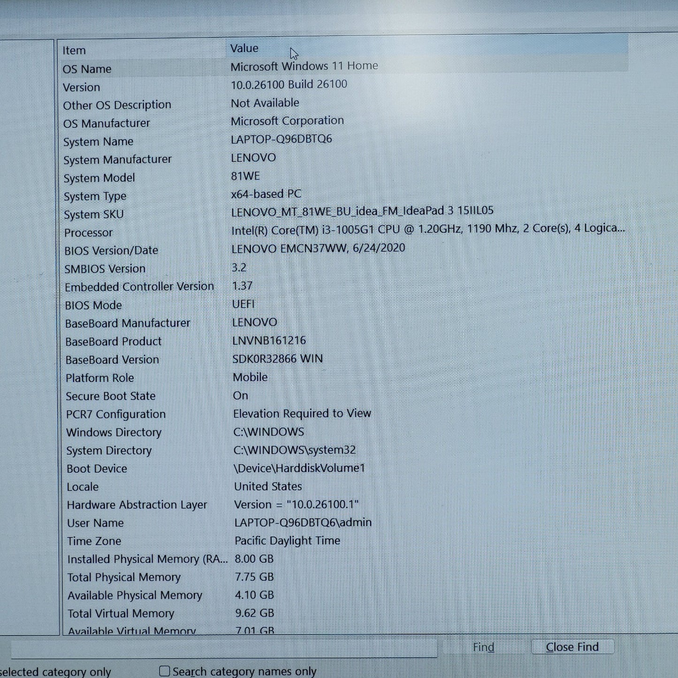Click the Find what input field
The width and height of the screenshot is (678, 678).
224,648
